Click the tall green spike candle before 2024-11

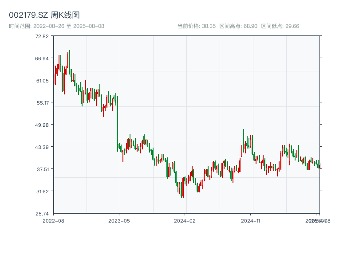click(x=243, y=140)
